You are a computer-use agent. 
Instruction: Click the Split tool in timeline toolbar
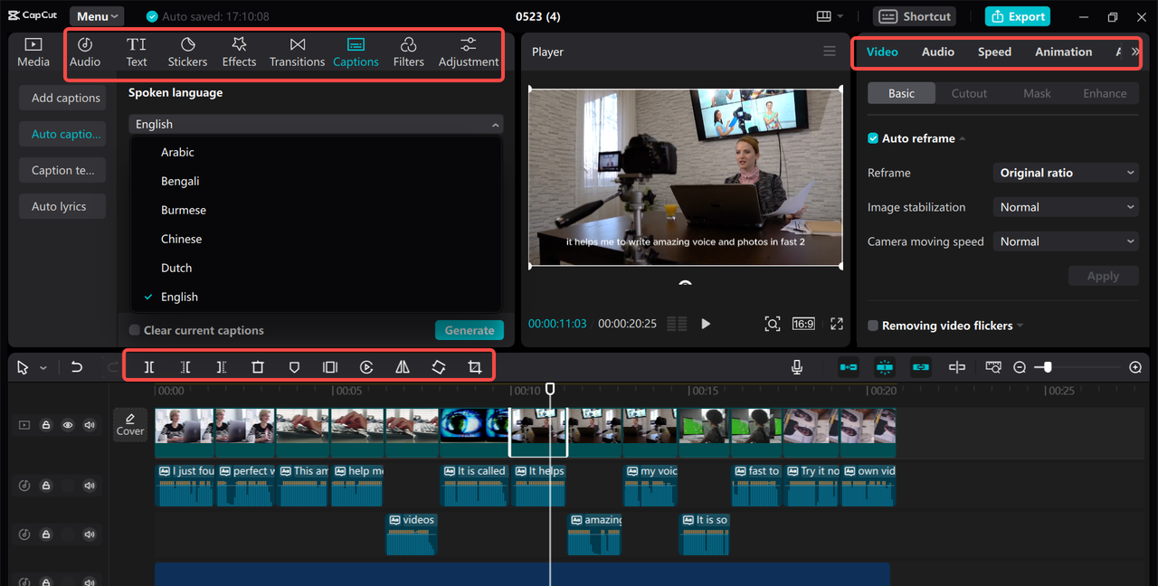click(x=149, y=367)
